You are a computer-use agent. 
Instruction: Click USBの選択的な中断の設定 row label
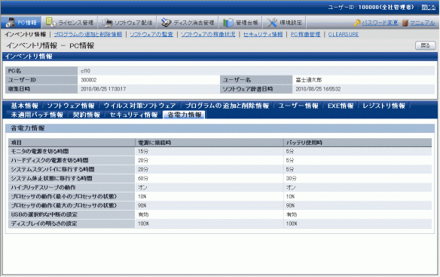pyautogui.click(x=44, y=214)
